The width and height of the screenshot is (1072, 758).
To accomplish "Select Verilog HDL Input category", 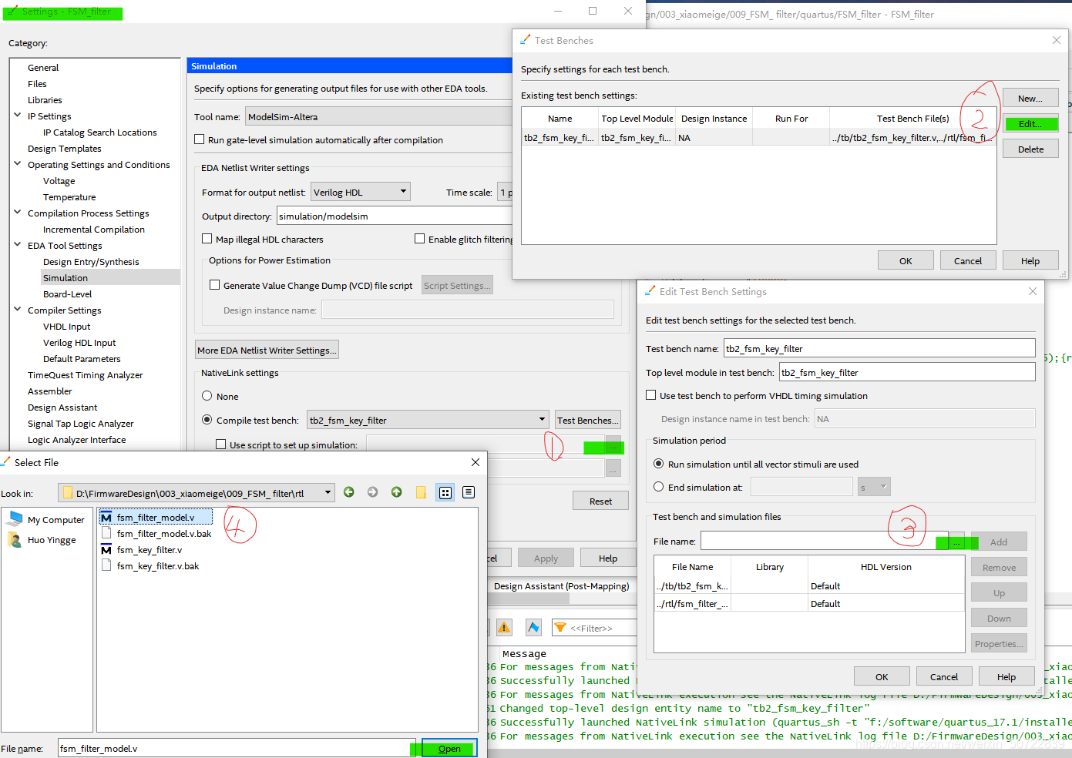I will click(79, 343).
